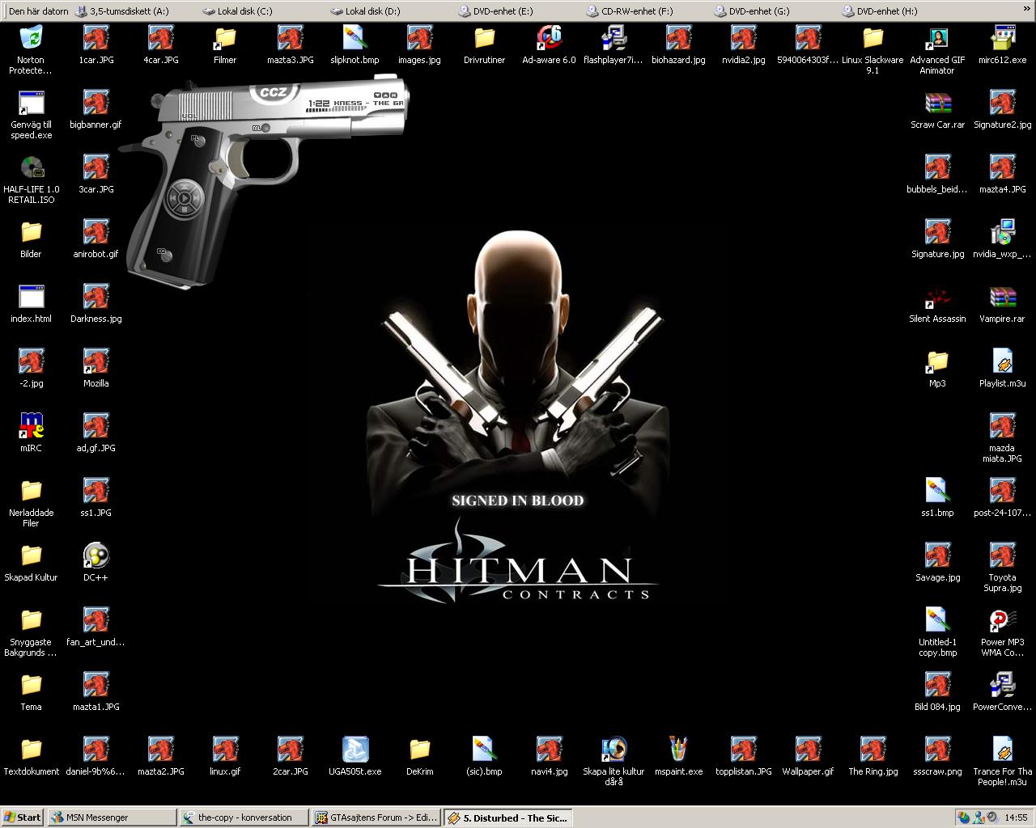Switch to GTAsajtens Forum taskbar window
Screen dimensions: 1036x828
click(376, 817)
